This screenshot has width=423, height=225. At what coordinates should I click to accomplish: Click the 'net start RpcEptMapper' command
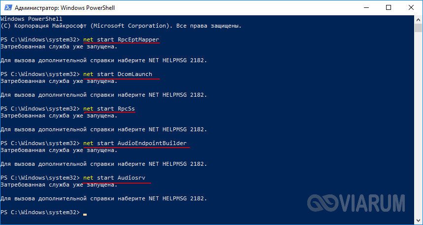tap(121, 40)
